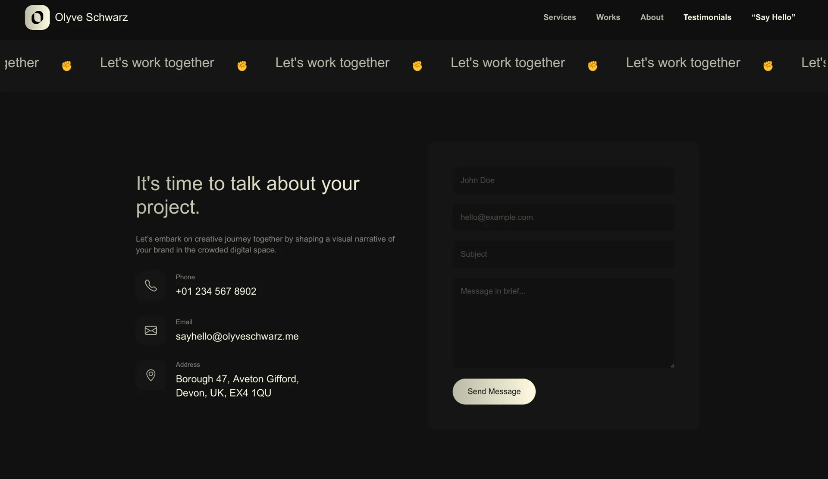Focus the John Doe name field

[x=563, y=180]
